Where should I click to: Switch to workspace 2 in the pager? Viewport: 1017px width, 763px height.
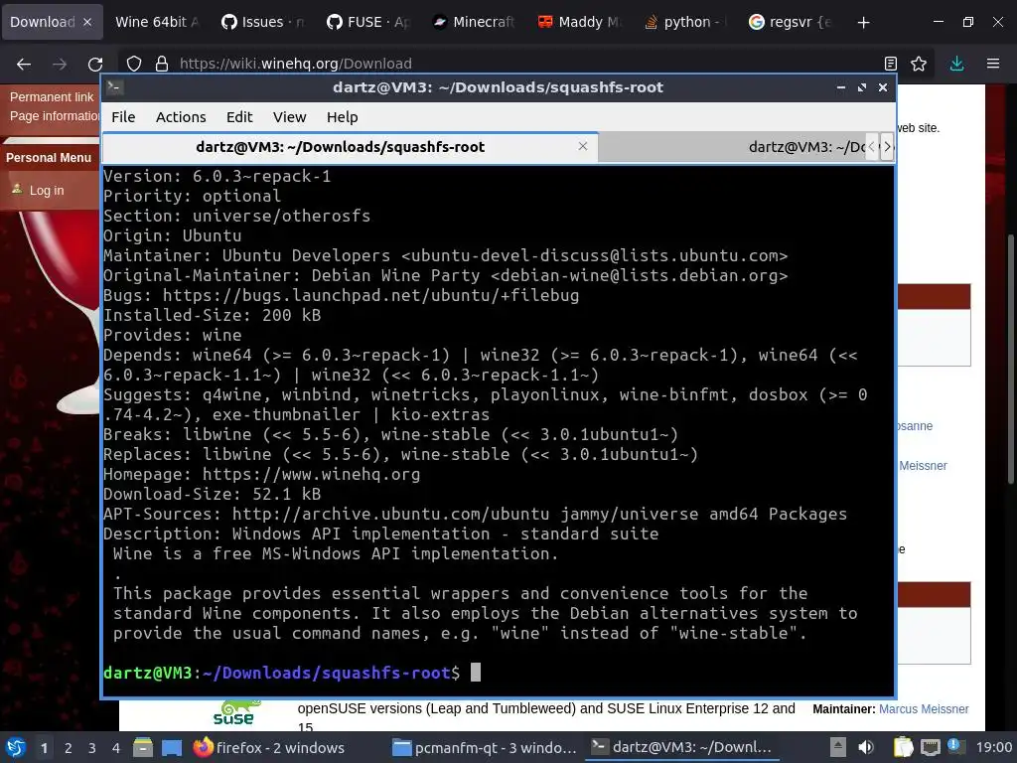[68, 748]
